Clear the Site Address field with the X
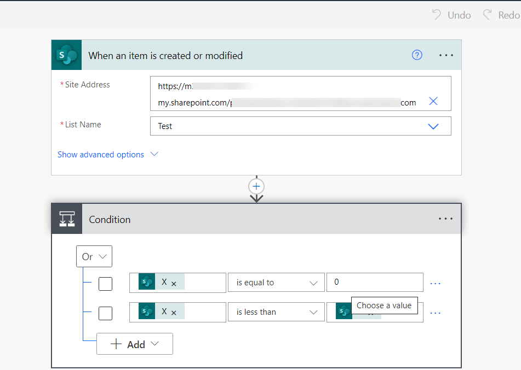The width and height of the screenshot is (521, 370). 433,101
